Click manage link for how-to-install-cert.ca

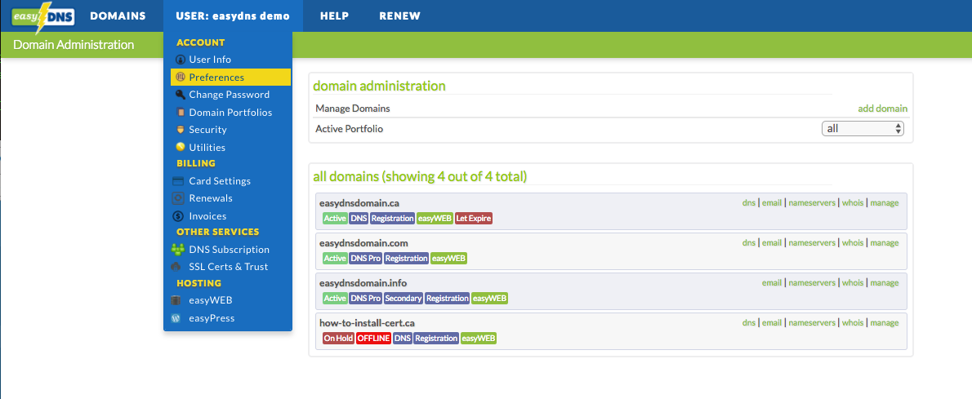884,323
